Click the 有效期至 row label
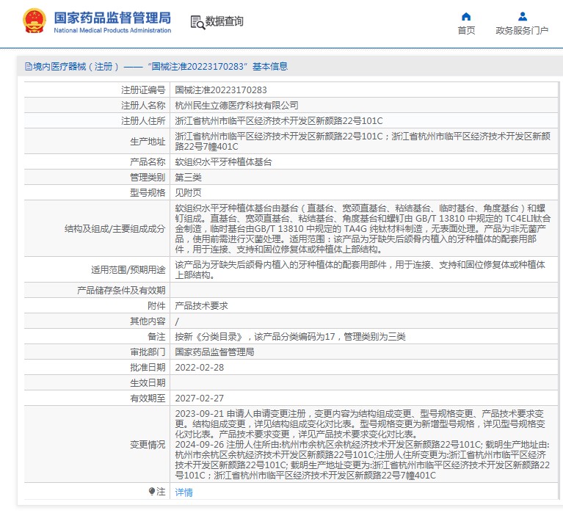 (148, 398)
